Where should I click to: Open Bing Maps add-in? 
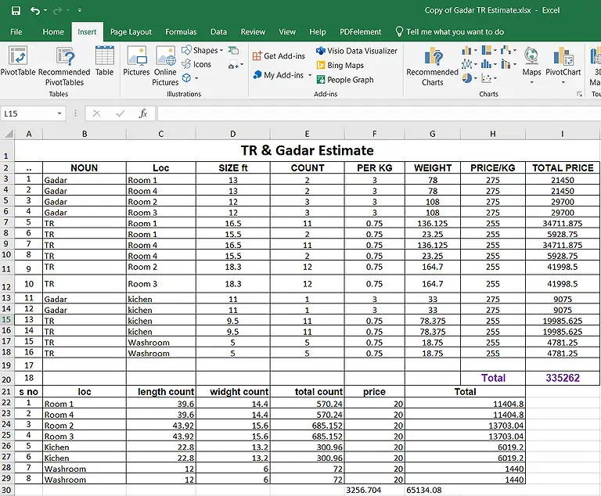click(x=340, y=65)
